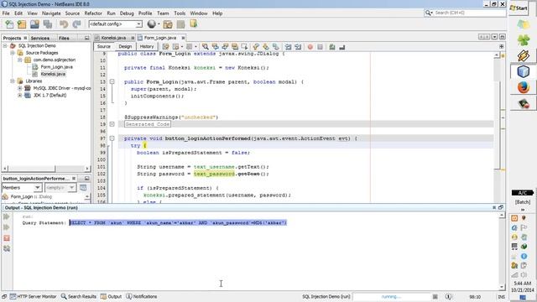Click the Search (Ctrl+I) field
The width and height of the screenshot is (537, 302).
click(465, 13)
